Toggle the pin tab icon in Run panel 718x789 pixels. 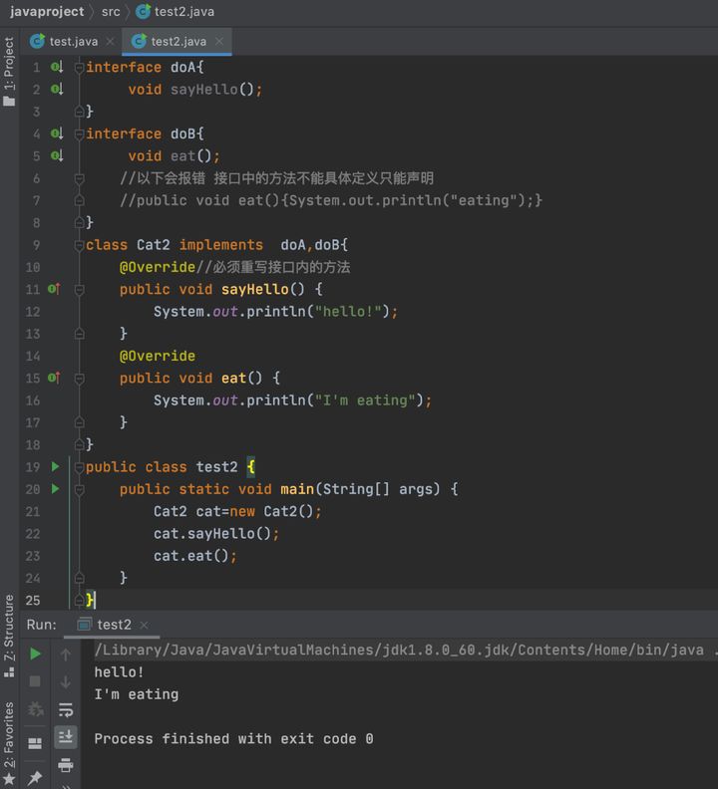(35, 777)
